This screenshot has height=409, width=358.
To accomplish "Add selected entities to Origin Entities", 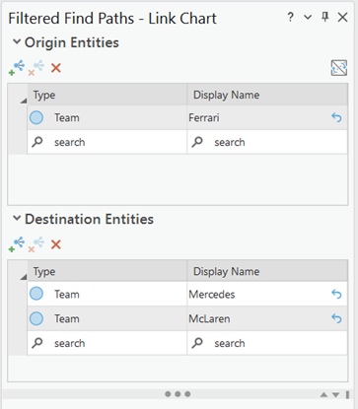I will [17, 68].
